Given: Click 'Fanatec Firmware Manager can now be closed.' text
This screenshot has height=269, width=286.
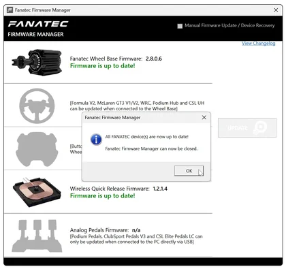Looking at the screenshot, I should pos(151,148).
